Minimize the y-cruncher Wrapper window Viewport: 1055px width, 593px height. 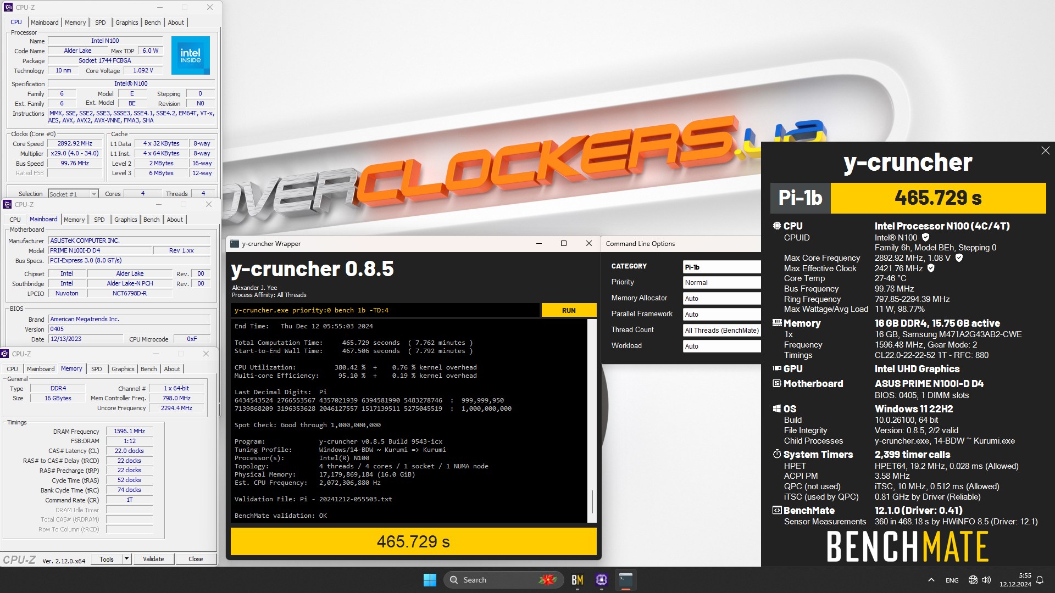[538, 243]
